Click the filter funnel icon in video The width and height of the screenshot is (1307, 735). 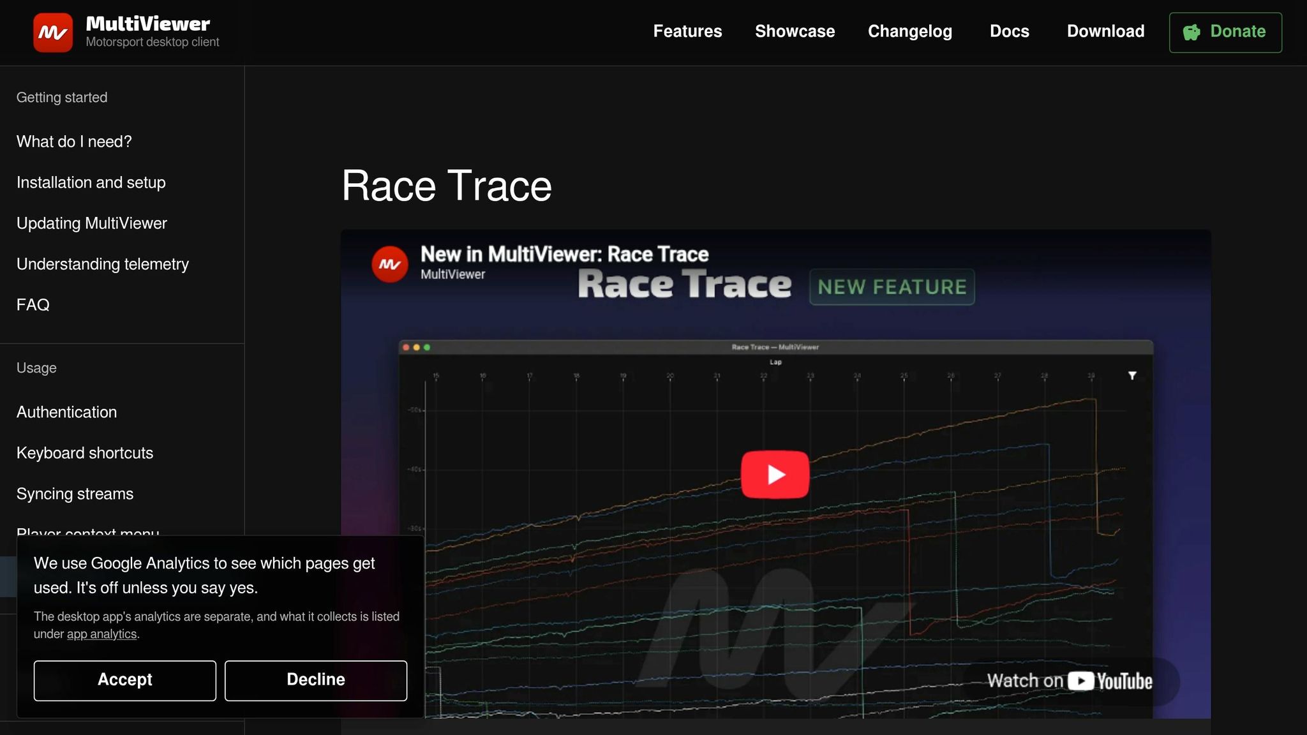(1132, 376)
